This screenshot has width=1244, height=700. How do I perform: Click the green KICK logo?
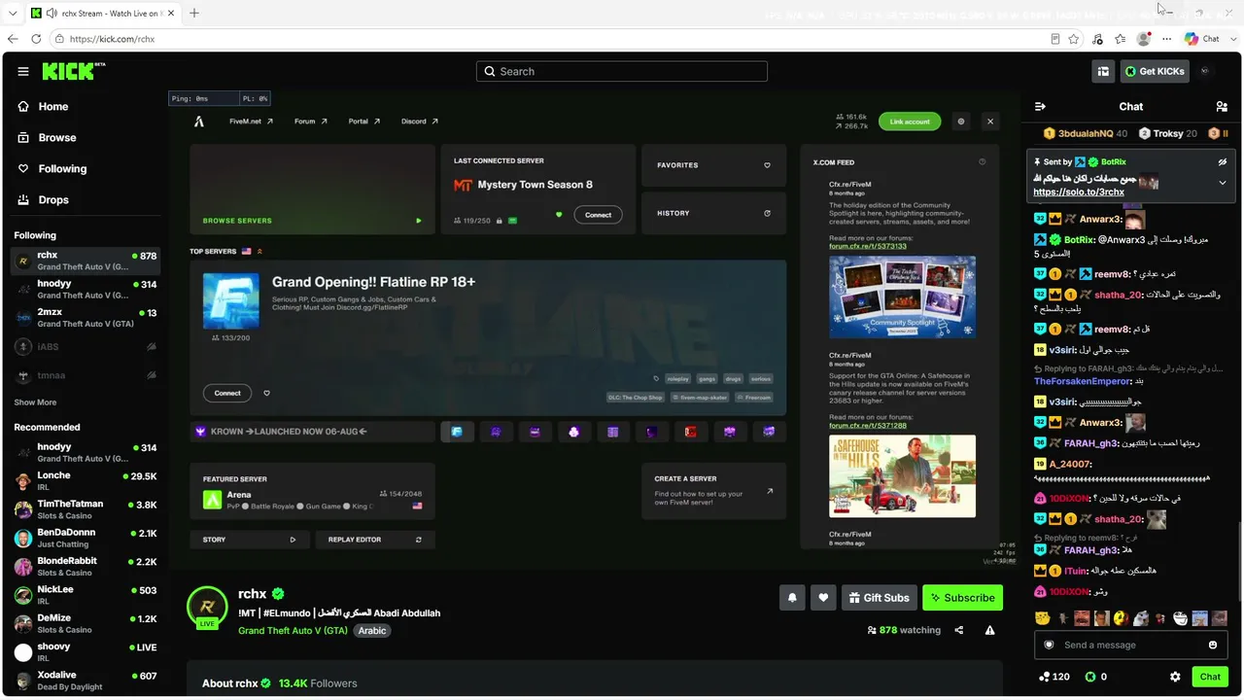coord(69,71)
